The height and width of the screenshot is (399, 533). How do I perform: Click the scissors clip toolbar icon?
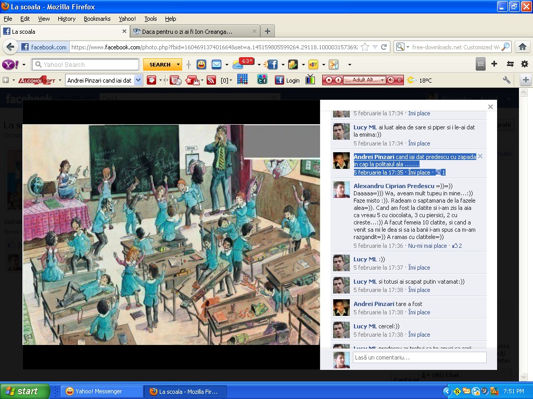(x=334, y=64)
